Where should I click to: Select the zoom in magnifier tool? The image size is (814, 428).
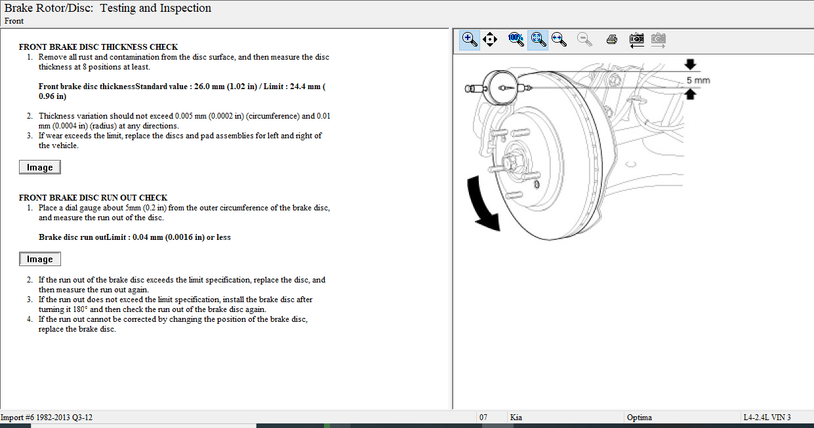470,39
